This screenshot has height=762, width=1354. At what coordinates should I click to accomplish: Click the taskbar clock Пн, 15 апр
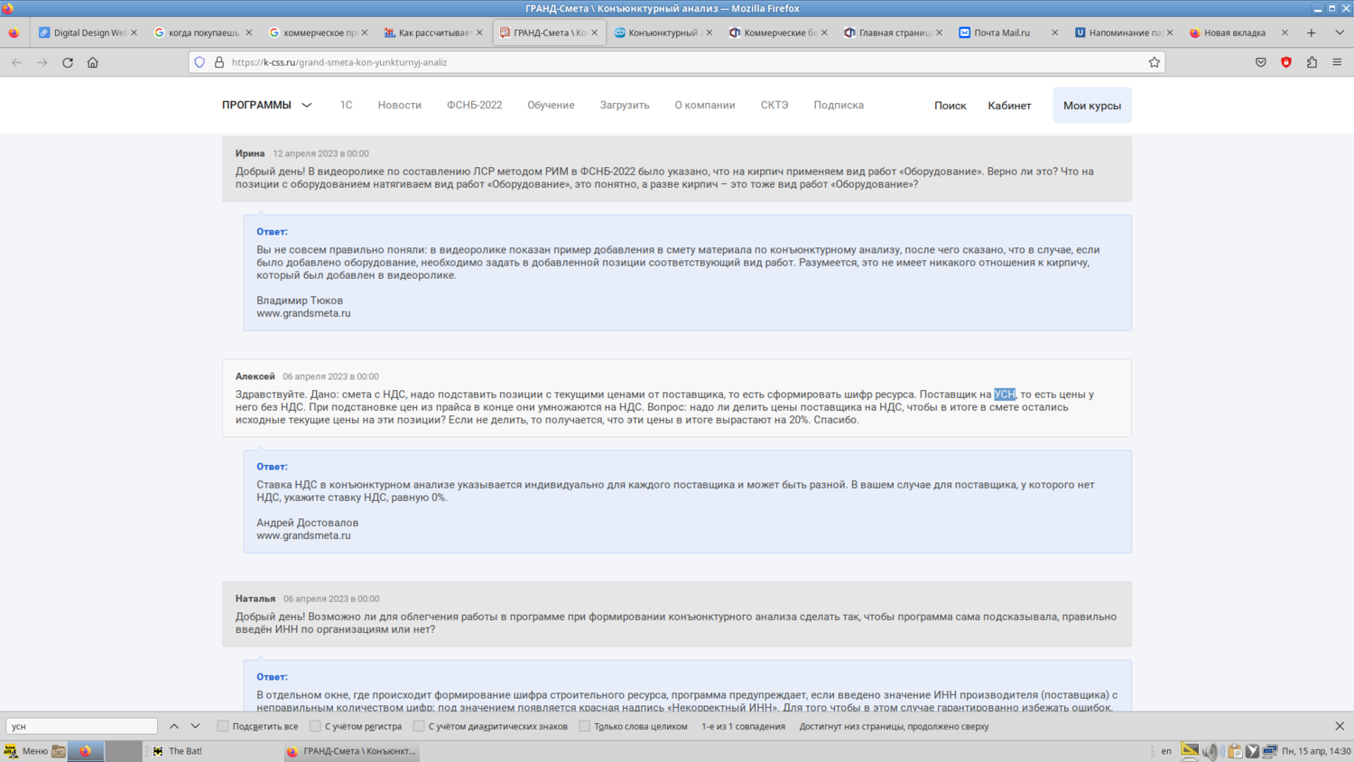pyautogui.click(x=1316, y=751)
